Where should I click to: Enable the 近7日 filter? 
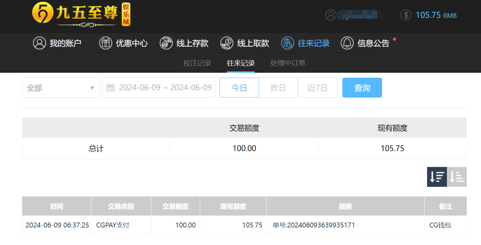[318, 87]
